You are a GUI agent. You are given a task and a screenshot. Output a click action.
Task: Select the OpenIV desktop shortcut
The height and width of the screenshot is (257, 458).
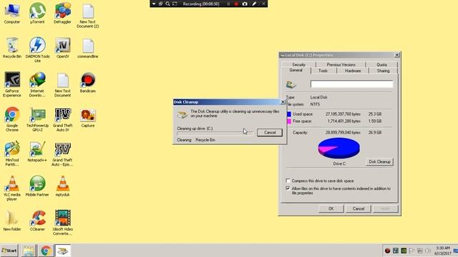(62, 48)
